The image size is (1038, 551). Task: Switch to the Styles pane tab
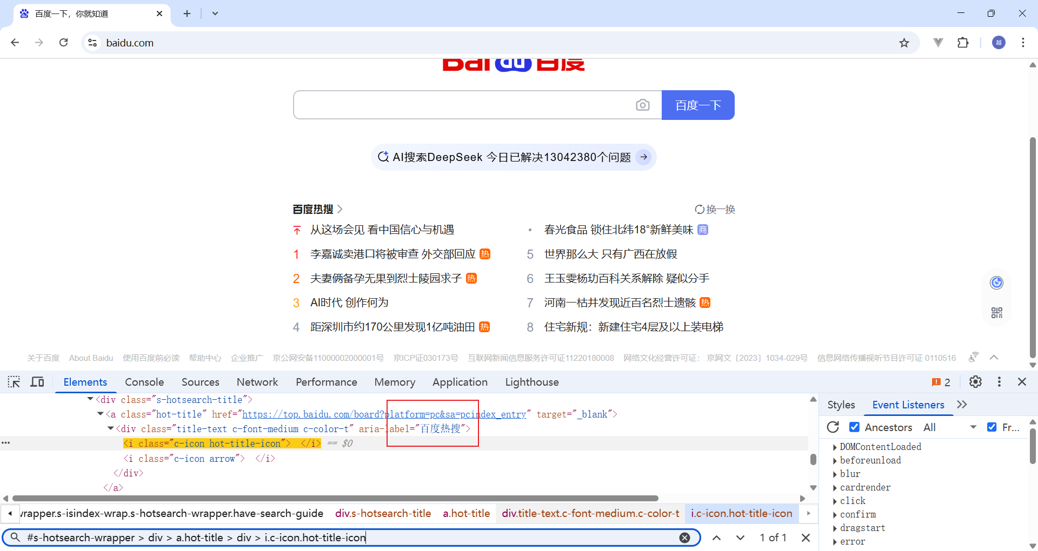click(841, 405)
